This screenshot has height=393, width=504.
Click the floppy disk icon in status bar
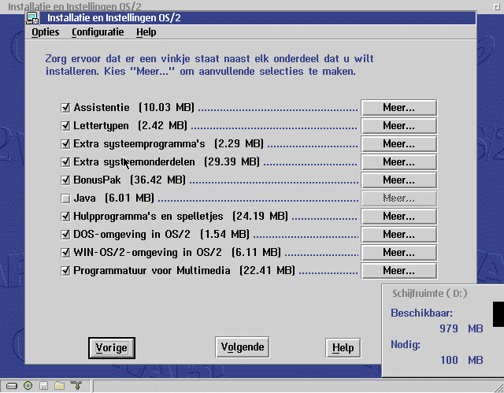[44, 386]
